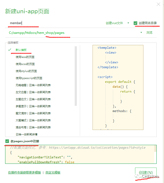The image size is (164, 183).
Task: Expand the path history dropdown arrow
Action: coord(141,32)
